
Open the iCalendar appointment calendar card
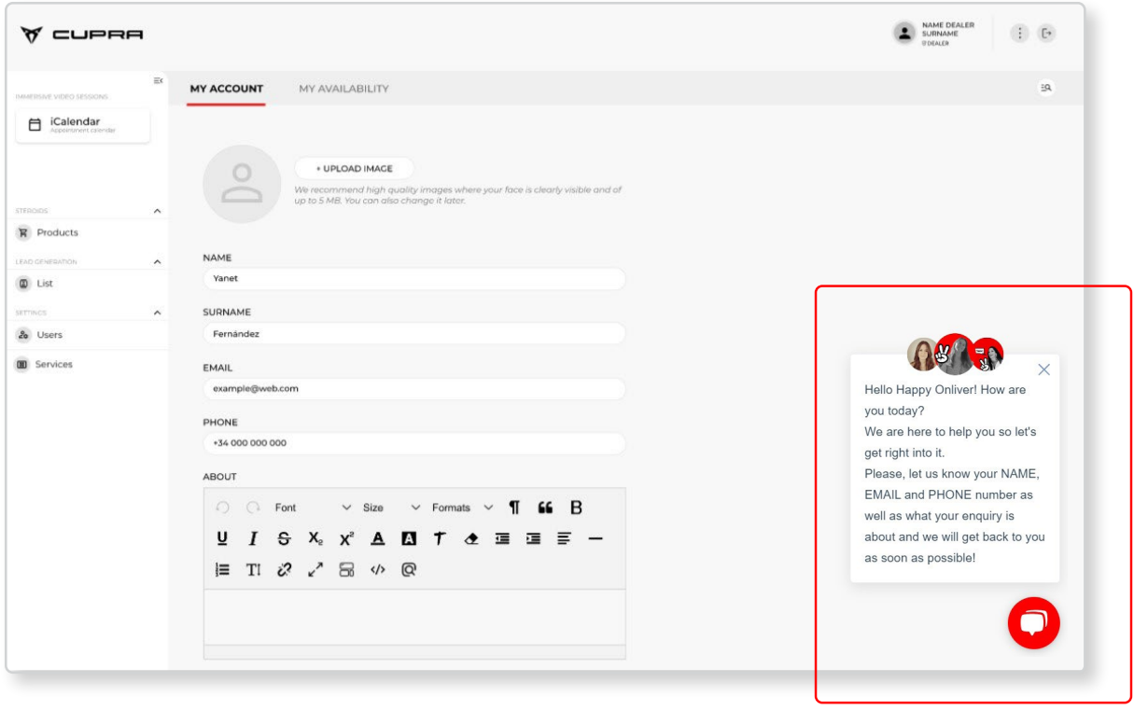(x=82, y=125)
